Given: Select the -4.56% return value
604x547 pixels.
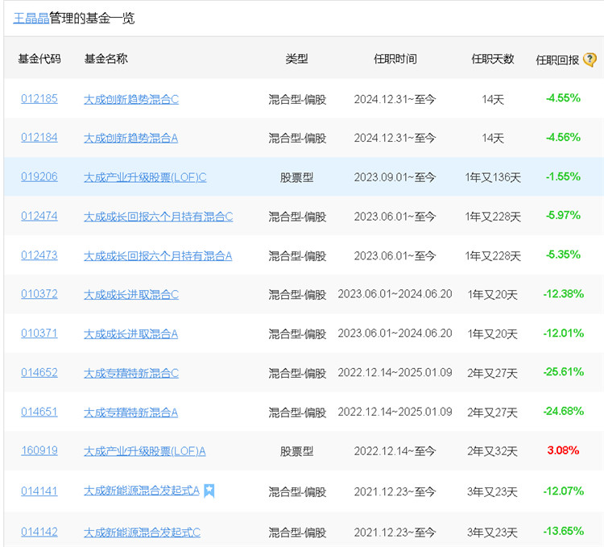Looking at the screenshot, I should coord(563,137).
